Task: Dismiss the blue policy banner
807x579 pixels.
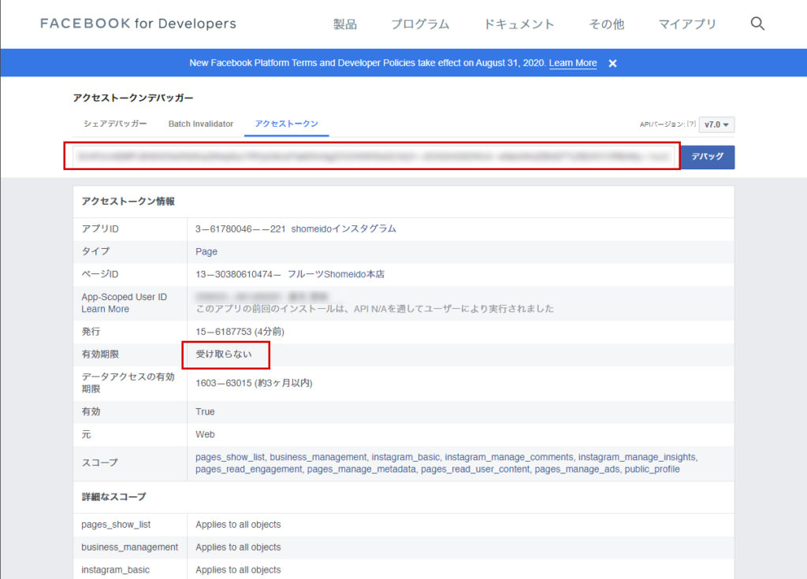Action: tap(612, 63)
